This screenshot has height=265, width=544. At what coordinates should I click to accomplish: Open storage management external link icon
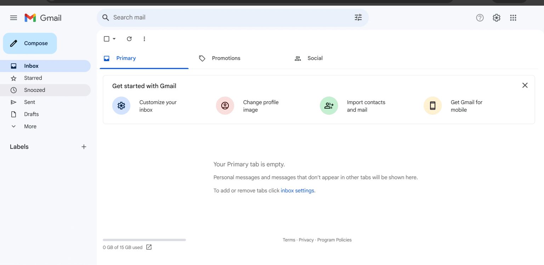point(149,247)
